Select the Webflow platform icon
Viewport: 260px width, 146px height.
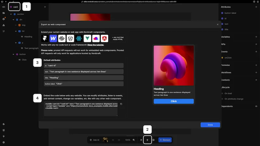click(53, 38)
